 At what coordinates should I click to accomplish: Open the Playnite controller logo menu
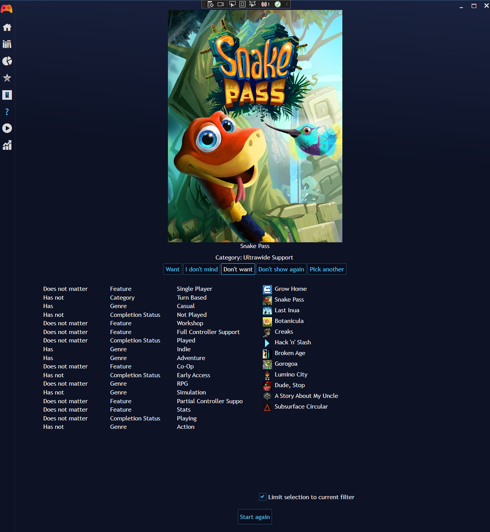pos(7,9)
